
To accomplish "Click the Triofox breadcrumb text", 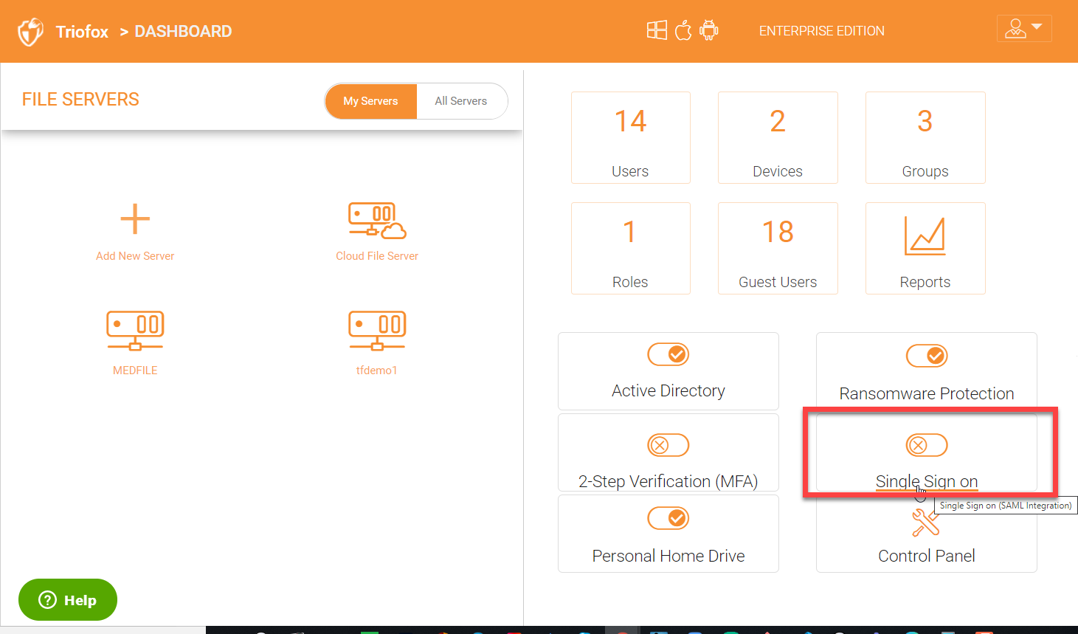I will (x=82, y=32).
